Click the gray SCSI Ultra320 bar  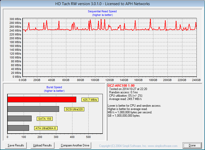click(33, 109)
